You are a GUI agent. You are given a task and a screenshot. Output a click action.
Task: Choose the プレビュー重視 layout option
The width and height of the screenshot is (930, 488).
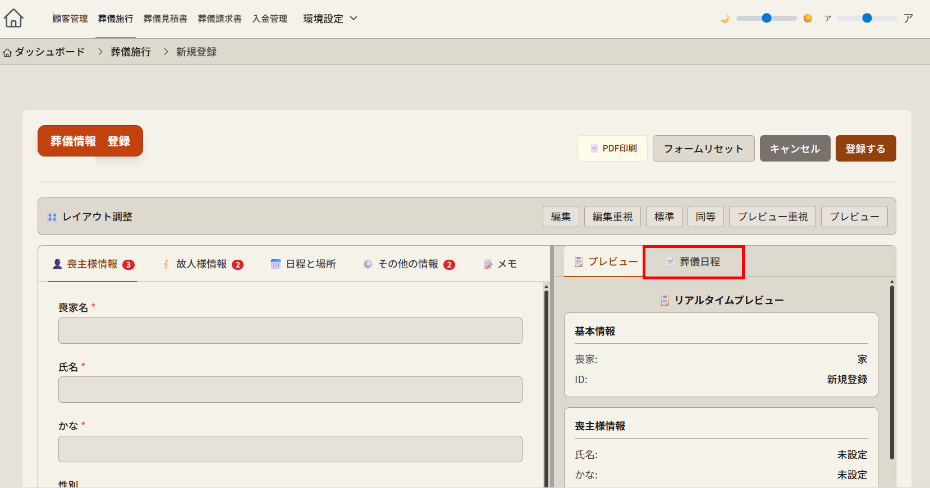tap(772, 217)
